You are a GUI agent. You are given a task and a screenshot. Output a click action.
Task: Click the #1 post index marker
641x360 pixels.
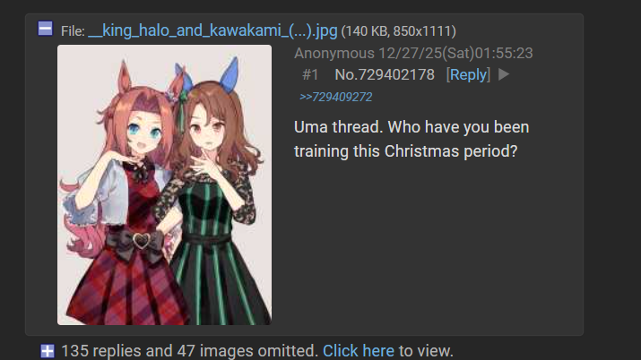pos(310,74)
